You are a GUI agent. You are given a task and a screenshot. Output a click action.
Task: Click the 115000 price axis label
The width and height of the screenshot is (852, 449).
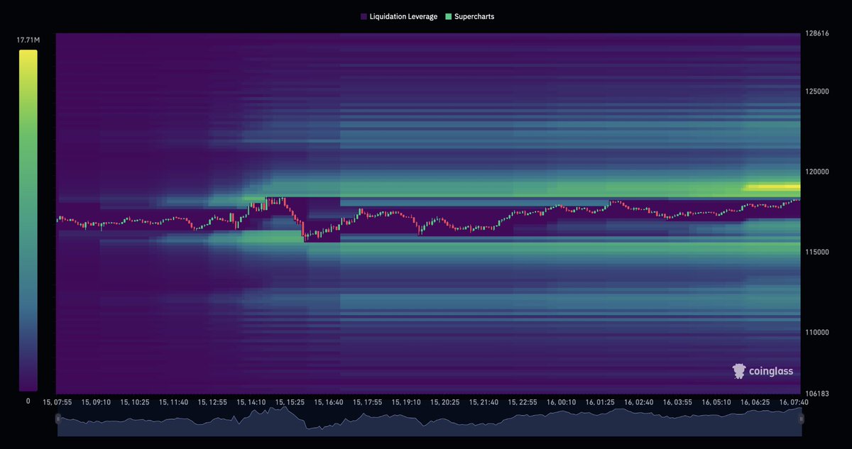816,252
